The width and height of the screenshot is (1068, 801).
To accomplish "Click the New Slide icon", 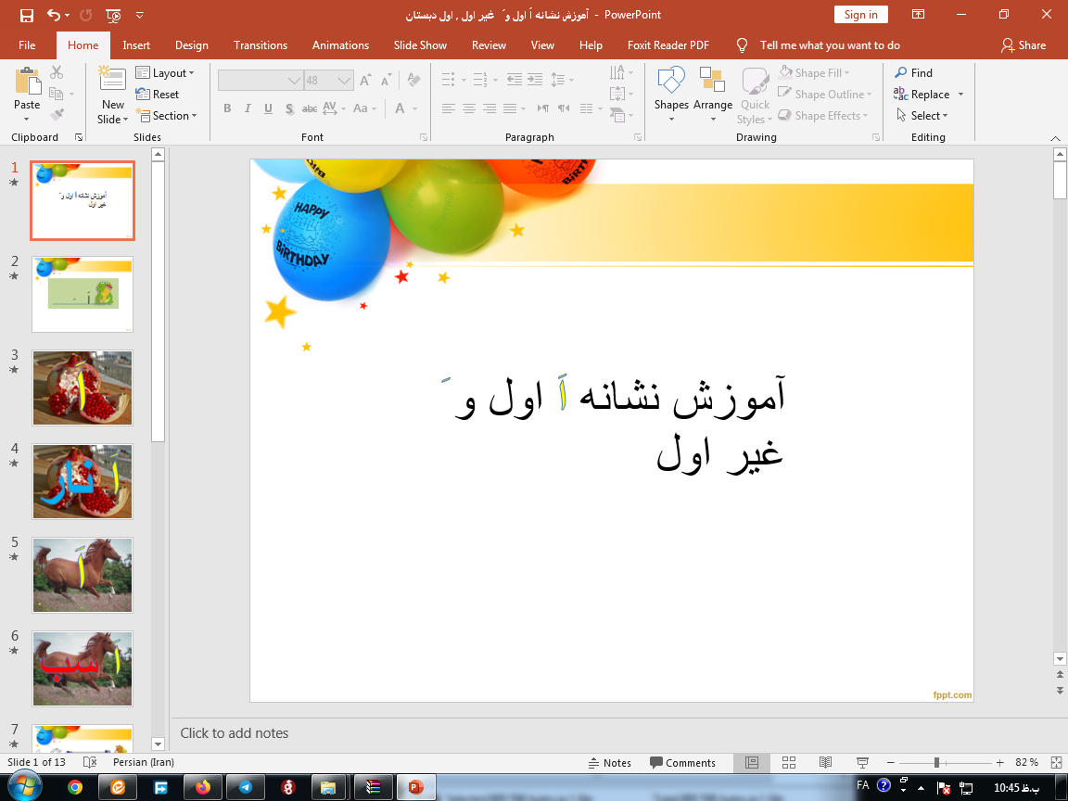I will click(x=112, y=80).
